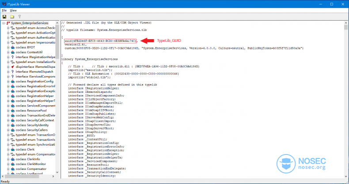Expand the coclass TransactionEndDele node
The height and width of the screenshot is (184, 349).
coord(8,115)
